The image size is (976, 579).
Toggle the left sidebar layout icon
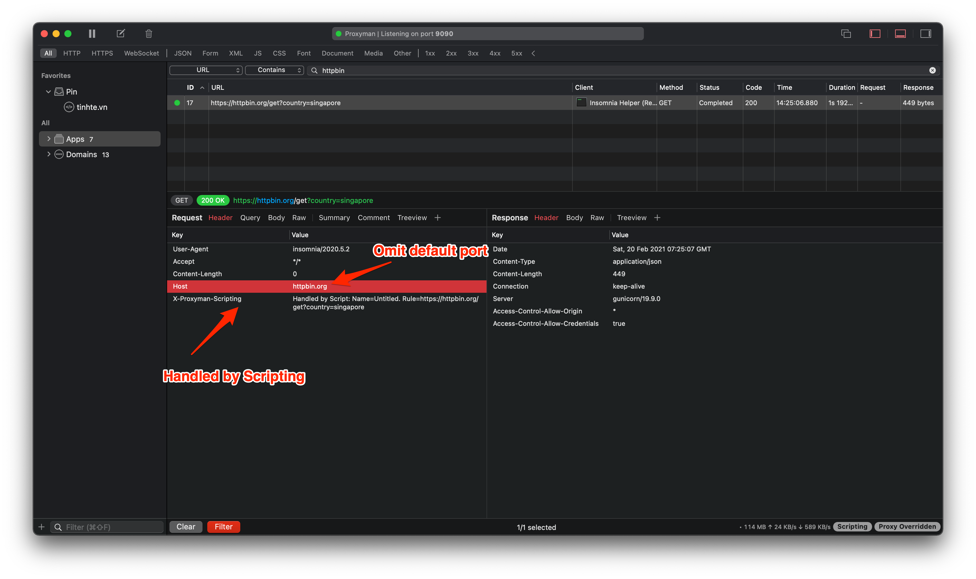pyautogui.click(x=875, y=34)
